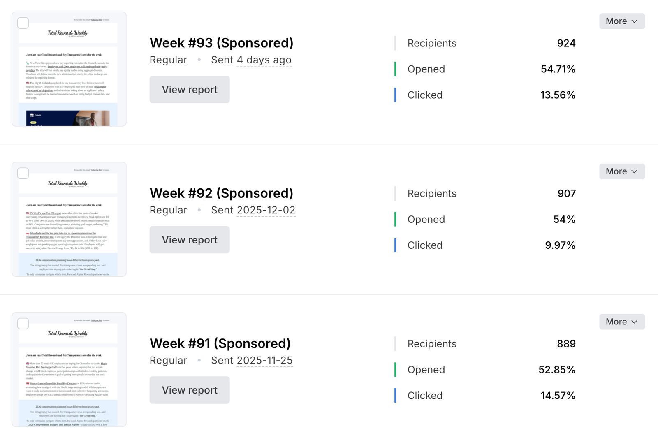This screenshot has height=440, width=658.
Task: Click the green Opened indicator bar for Week #92
Action: tap(395, 219)
